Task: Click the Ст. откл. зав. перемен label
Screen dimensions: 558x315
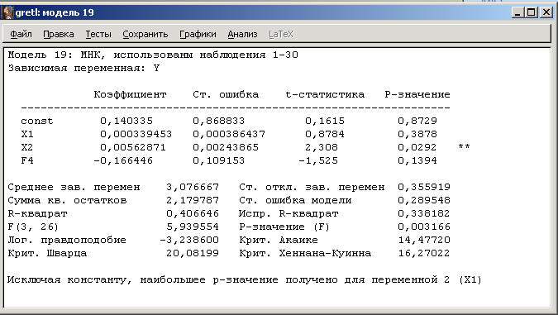Action: [x=312, y=187]
